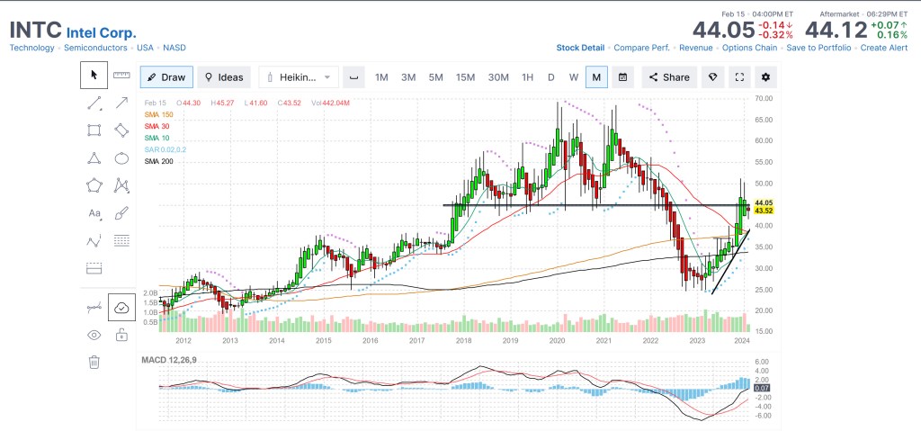Select the arrow line drawing tool
The image size is (921, 431).
pos(122,103)
